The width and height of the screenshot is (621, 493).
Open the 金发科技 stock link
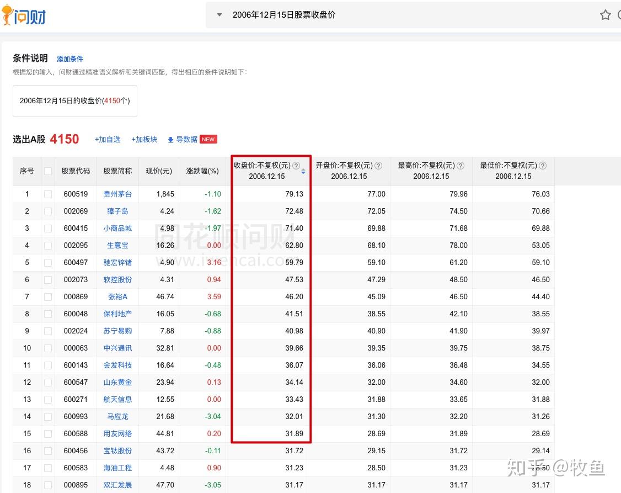(117, 365)
